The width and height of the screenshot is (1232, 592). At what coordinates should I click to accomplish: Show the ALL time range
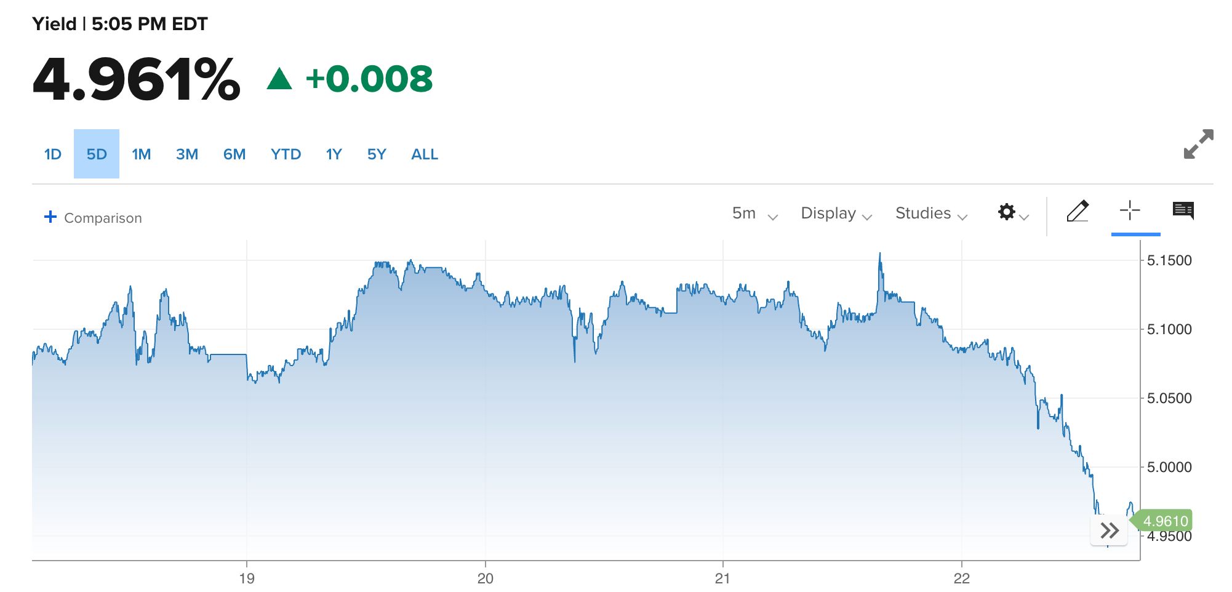click(425, 154)
